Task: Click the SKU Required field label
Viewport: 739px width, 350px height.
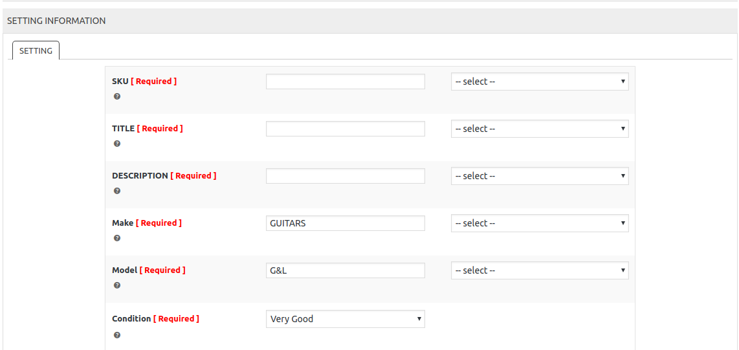Action: tap(144, 82)
